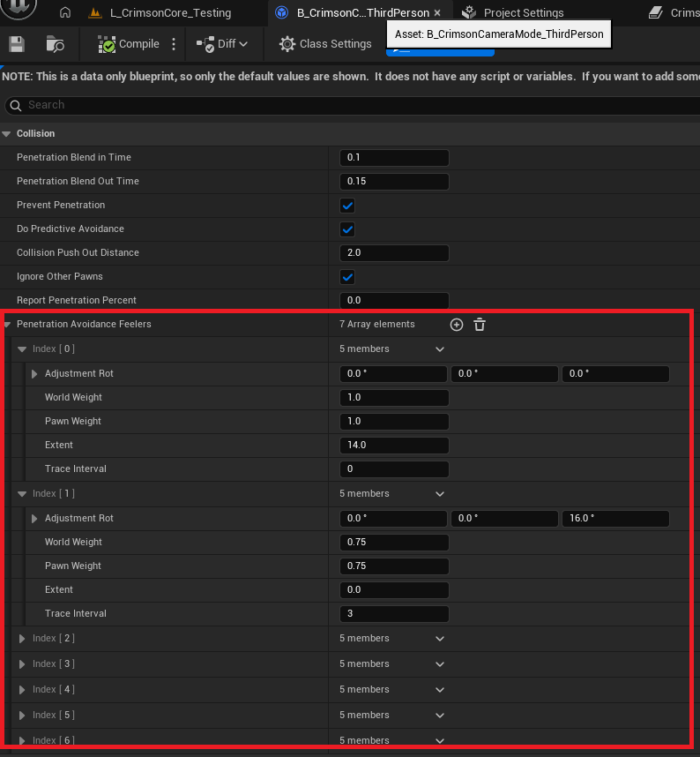This screenshot has height=757, width=700.
Task: Edit Collision Push Out Distance value
Action: [x=394, y=252]
